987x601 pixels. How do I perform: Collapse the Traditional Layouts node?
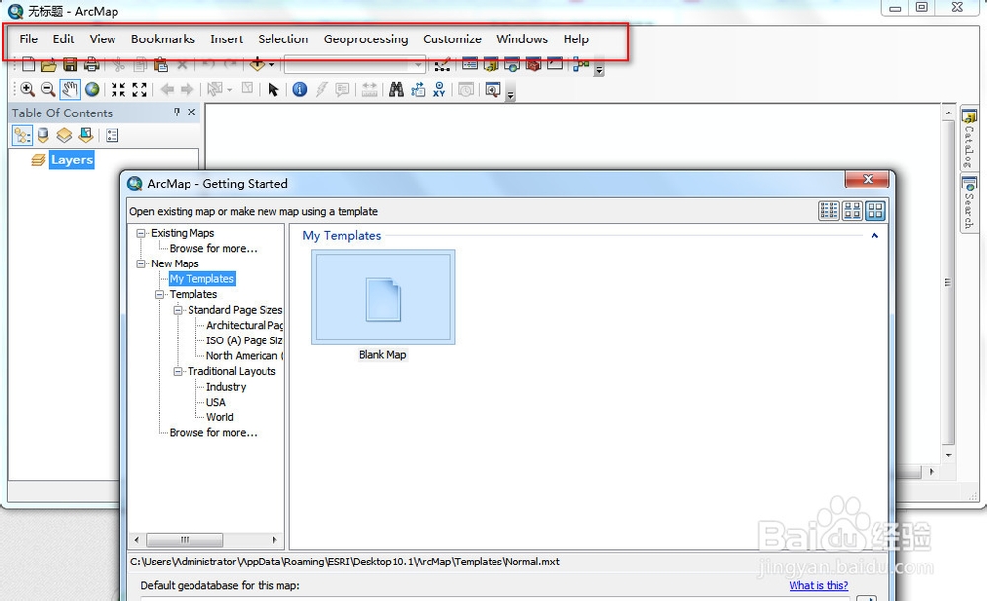pos(178,371)
